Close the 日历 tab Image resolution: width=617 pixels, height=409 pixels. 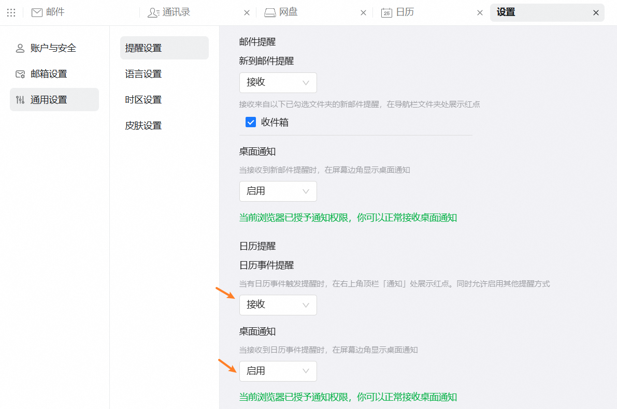tap(480, 12)
